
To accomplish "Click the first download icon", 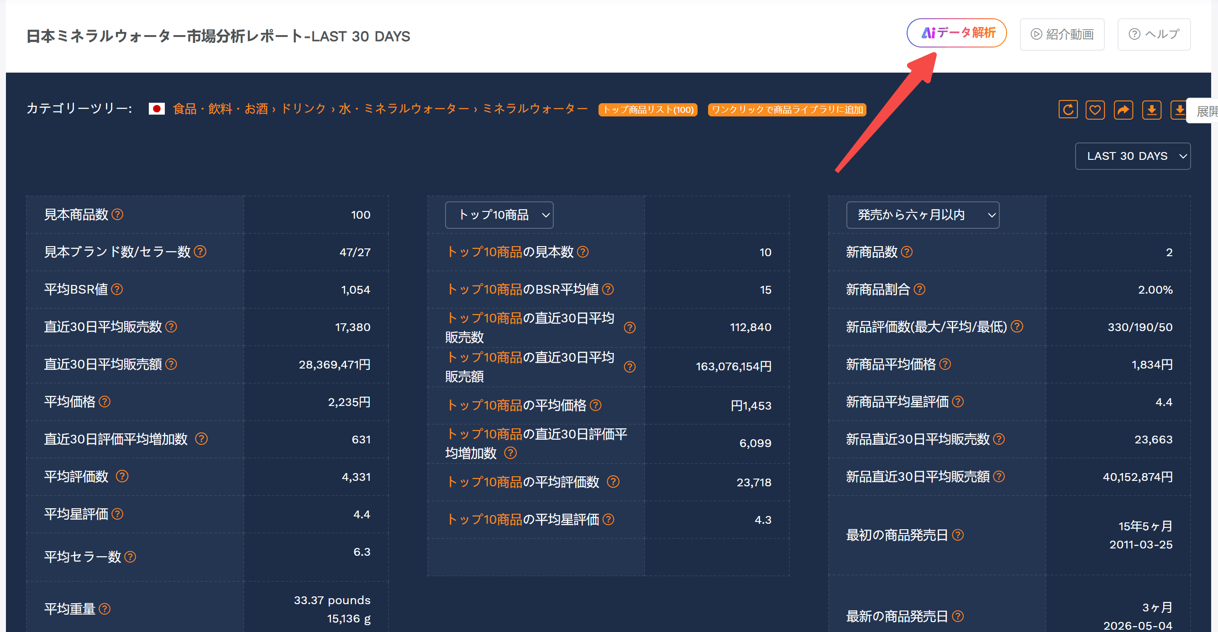I will pos(1152,110).
